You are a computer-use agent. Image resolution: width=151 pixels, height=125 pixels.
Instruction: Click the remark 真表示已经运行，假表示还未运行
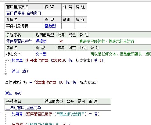click(x=107, y=41)
